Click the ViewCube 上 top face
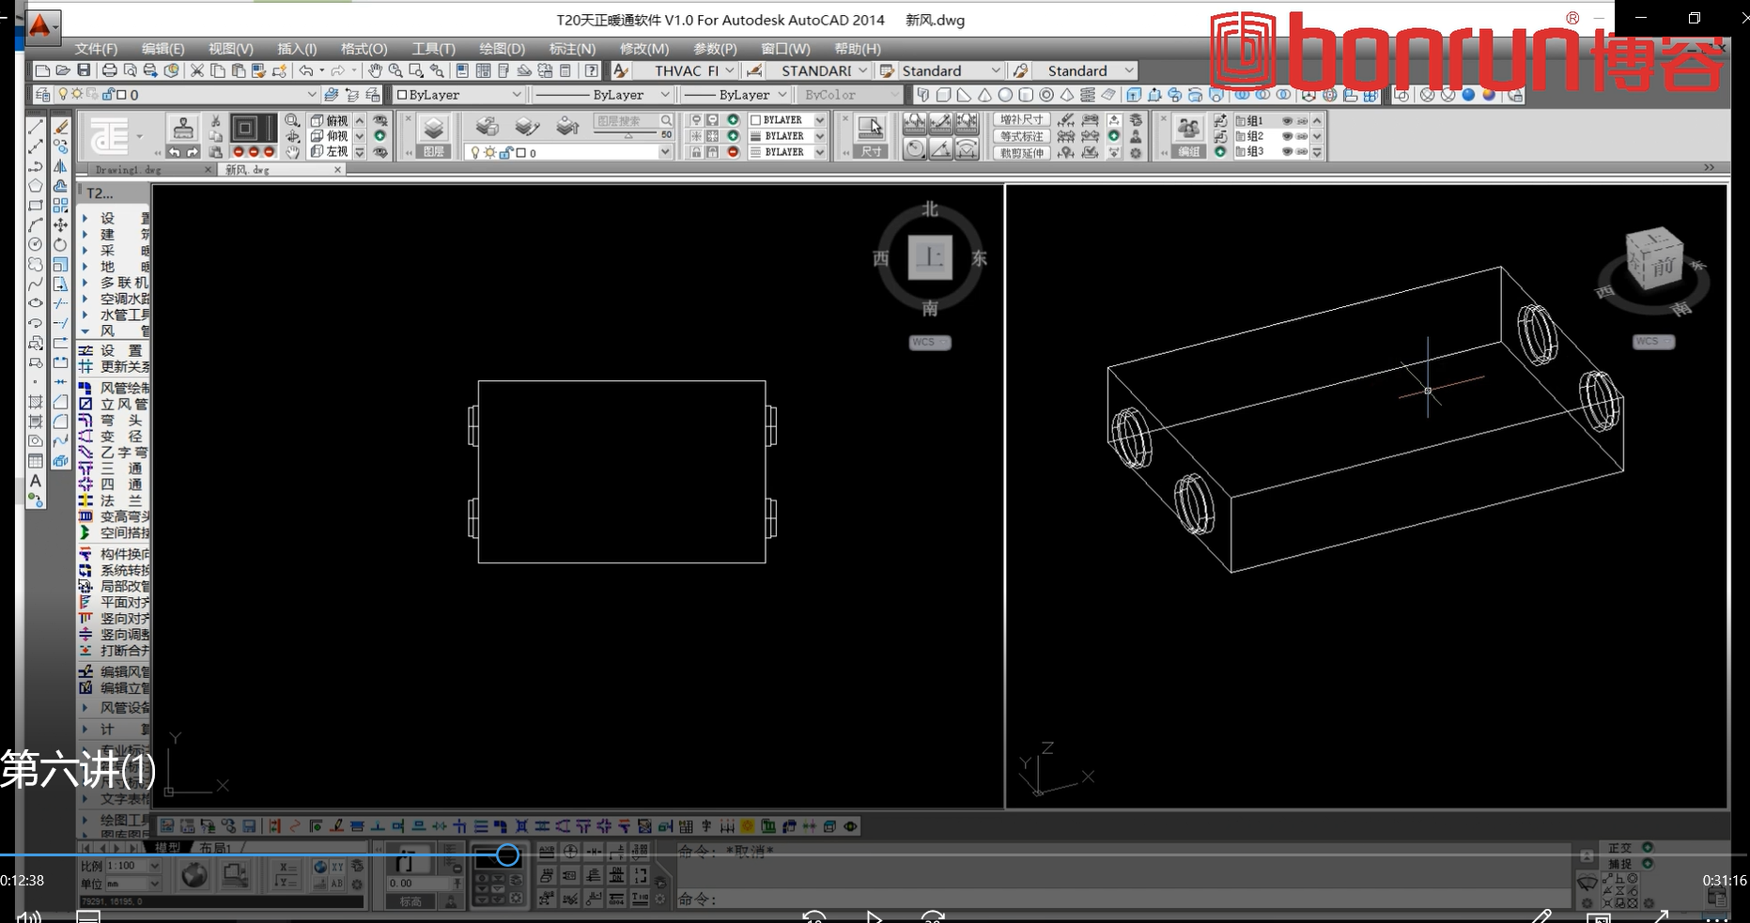 [930, 257]
